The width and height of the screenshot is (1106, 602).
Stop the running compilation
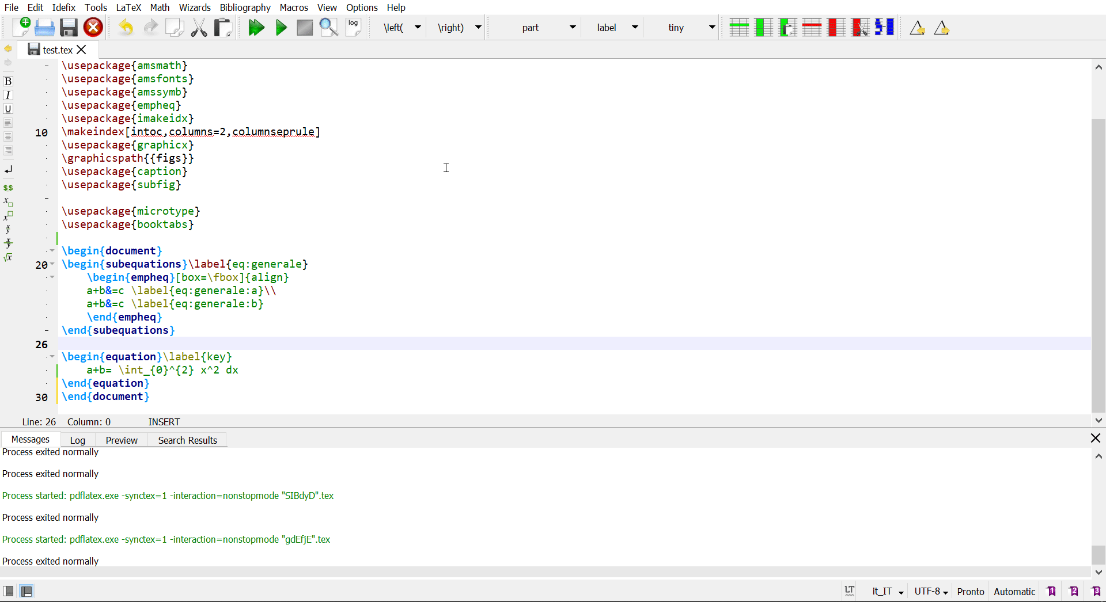pyautogui.click(x=304, y=27)
